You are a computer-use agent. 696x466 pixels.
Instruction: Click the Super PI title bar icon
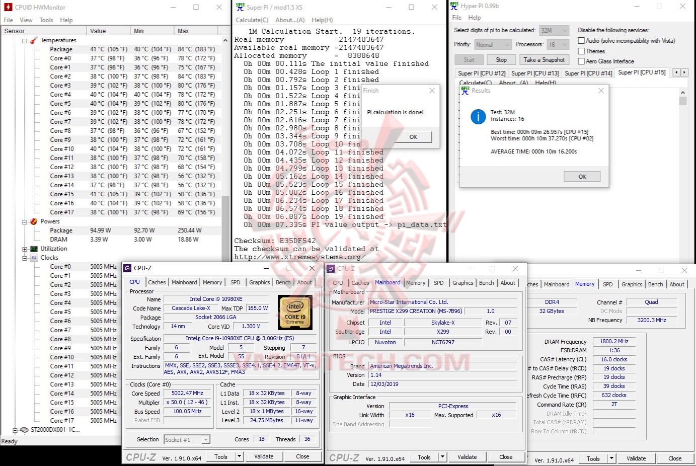point(240,7)
